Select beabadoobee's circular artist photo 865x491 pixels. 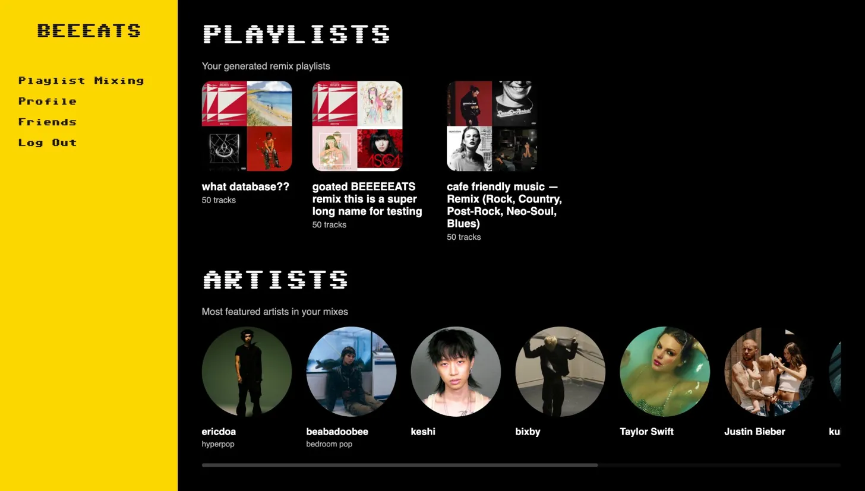click(351, 372)
